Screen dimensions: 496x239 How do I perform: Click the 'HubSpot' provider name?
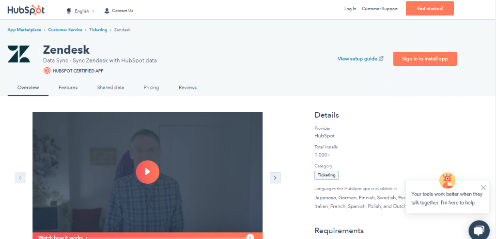(325, 136)
